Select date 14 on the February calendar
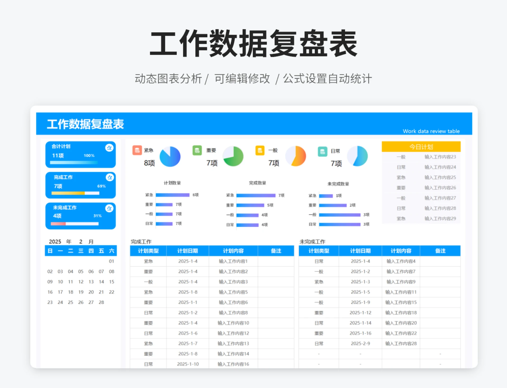 click(x=101, y=282)
